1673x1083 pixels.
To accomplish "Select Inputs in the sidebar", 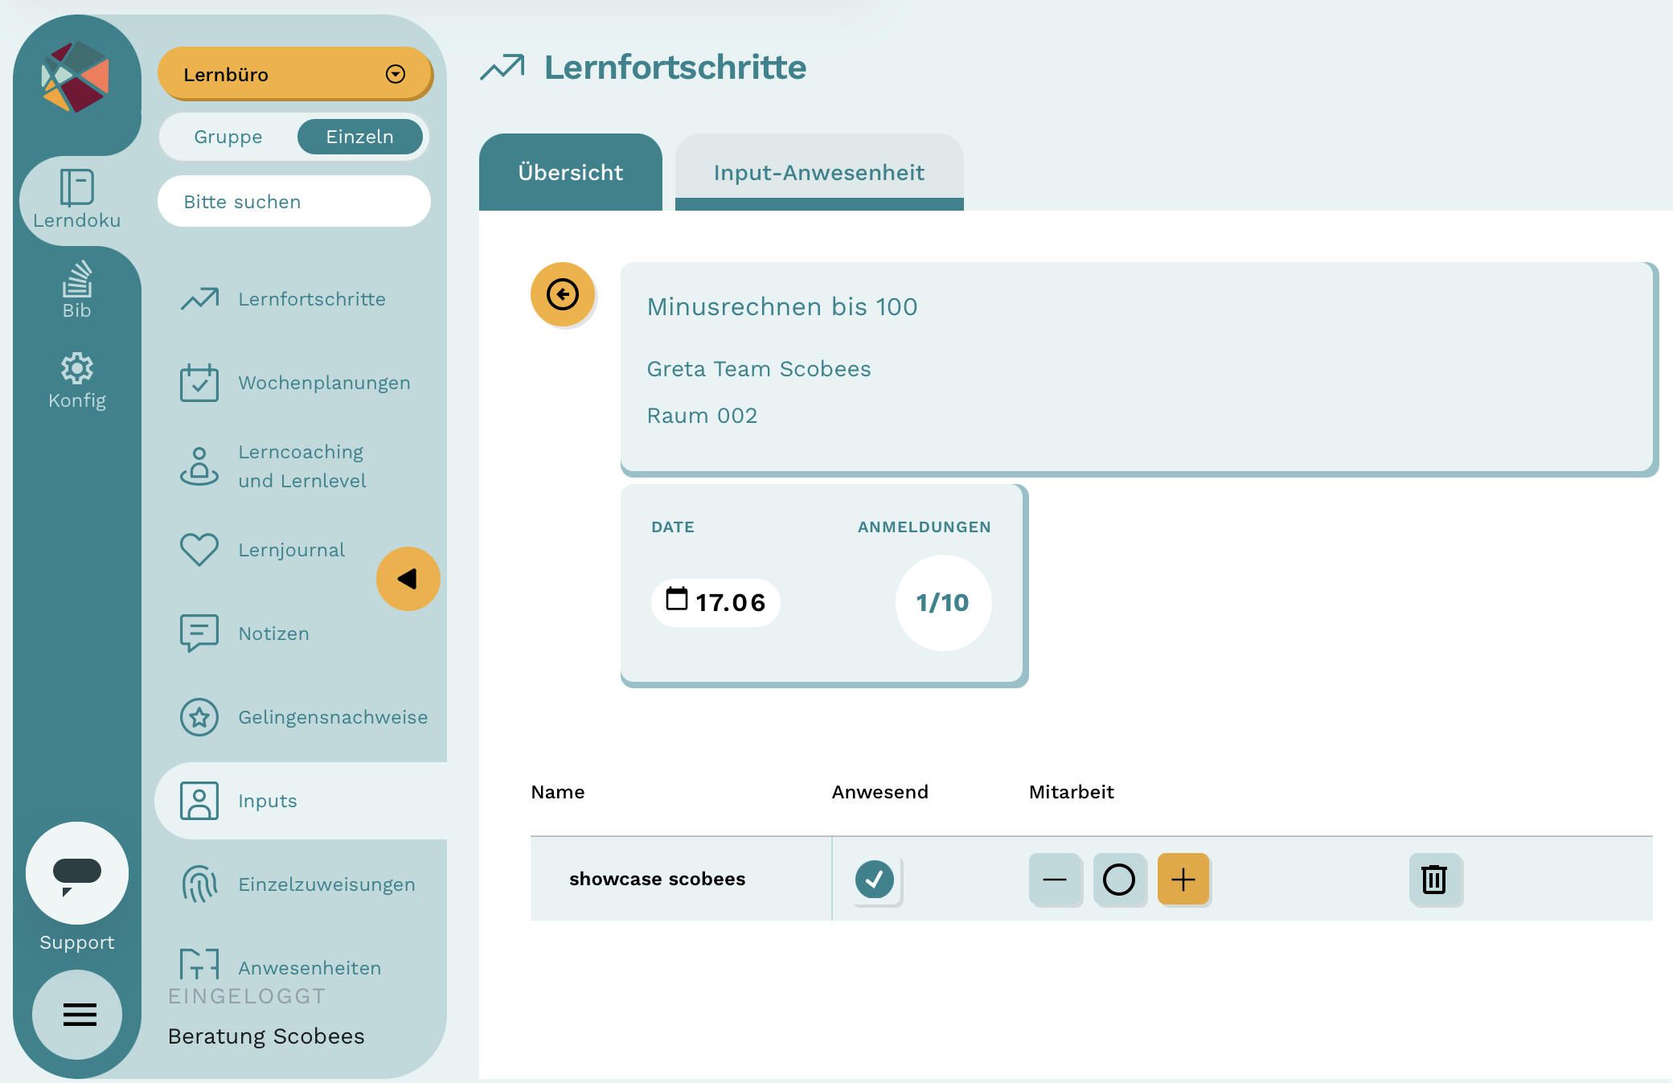I will point(301,801).
